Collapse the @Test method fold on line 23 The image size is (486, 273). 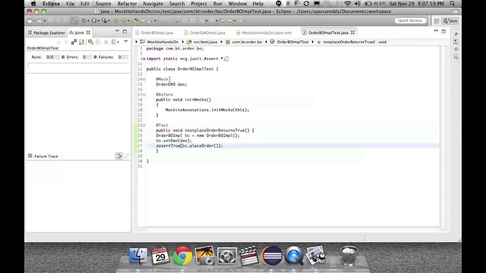pos(144,125)
